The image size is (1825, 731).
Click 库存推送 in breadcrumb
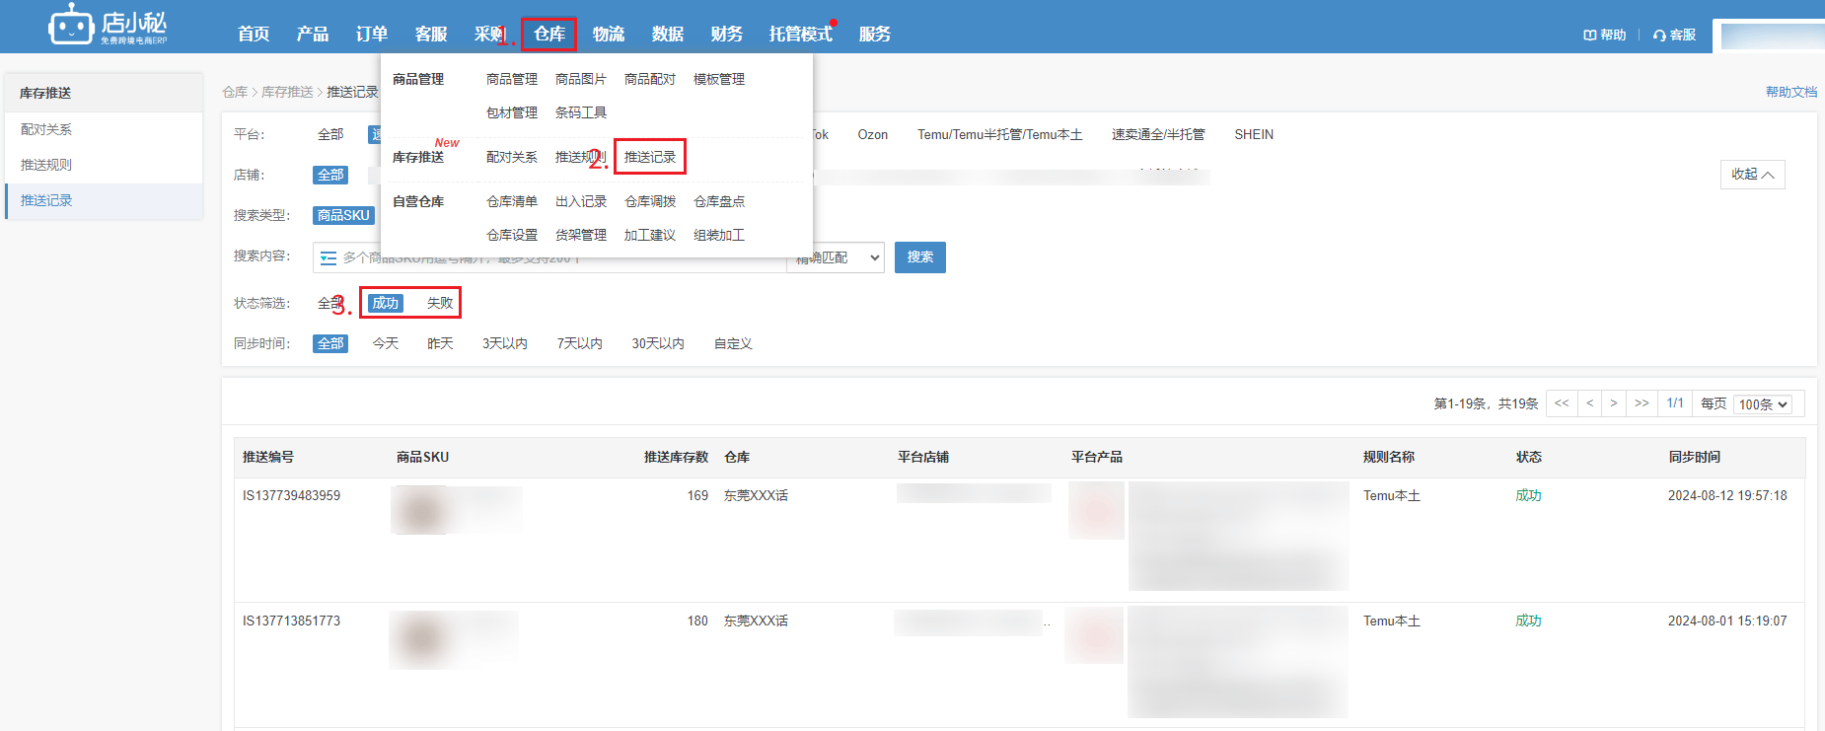point(287,92)
